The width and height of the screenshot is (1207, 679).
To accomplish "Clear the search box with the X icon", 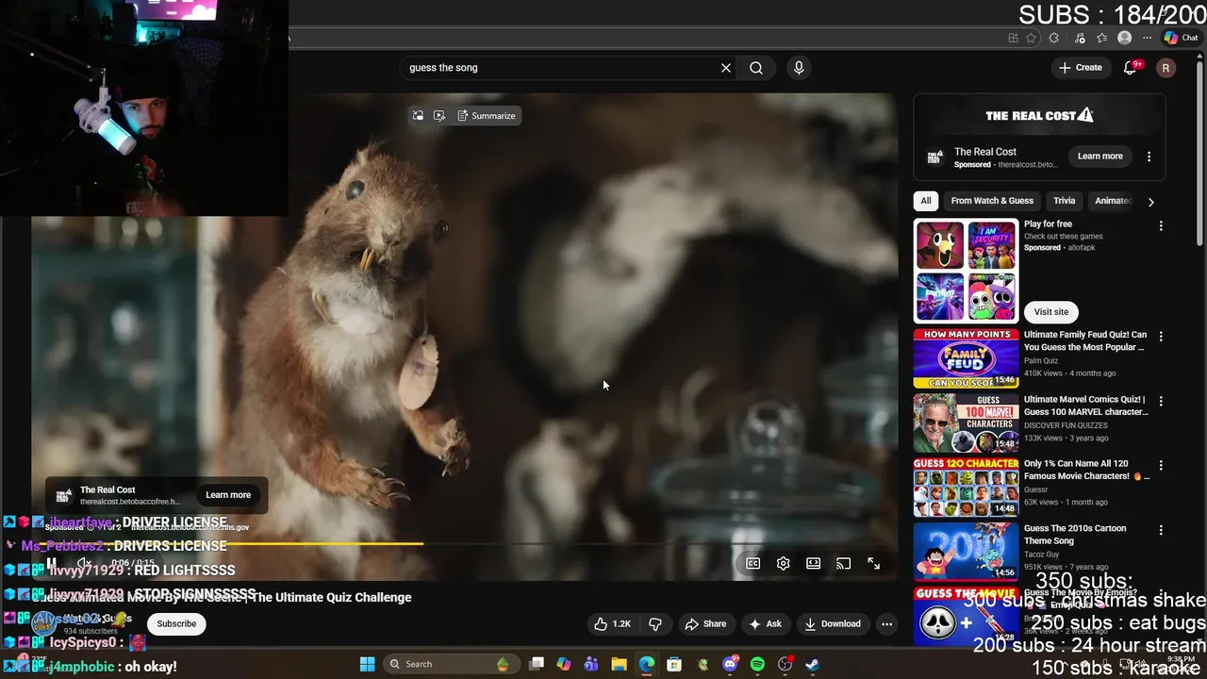I will coord(726,68).
